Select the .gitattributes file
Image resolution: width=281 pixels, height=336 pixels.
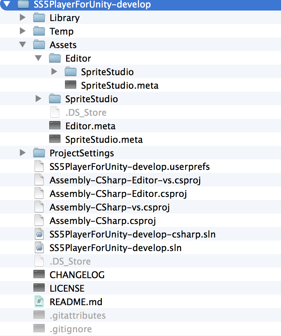(77, 315)
